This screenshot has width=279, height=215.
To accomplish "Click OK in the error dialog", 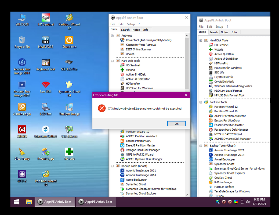I will click(x=176, y=124).
